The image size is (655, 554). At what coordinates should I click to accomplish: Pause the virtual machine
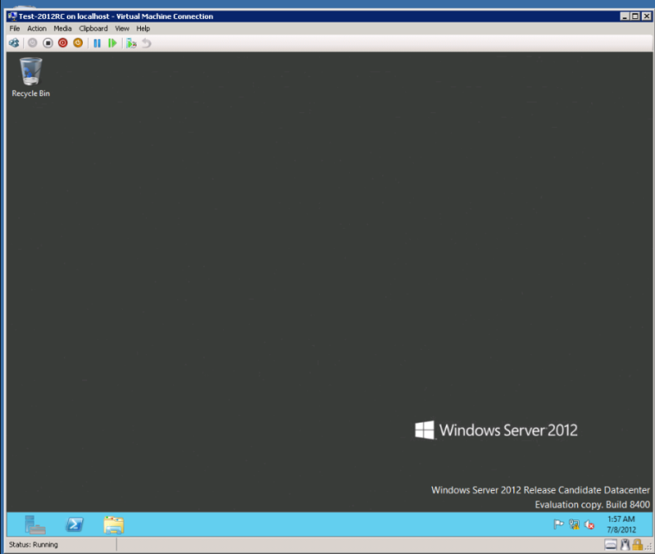[x=97, y=43]
